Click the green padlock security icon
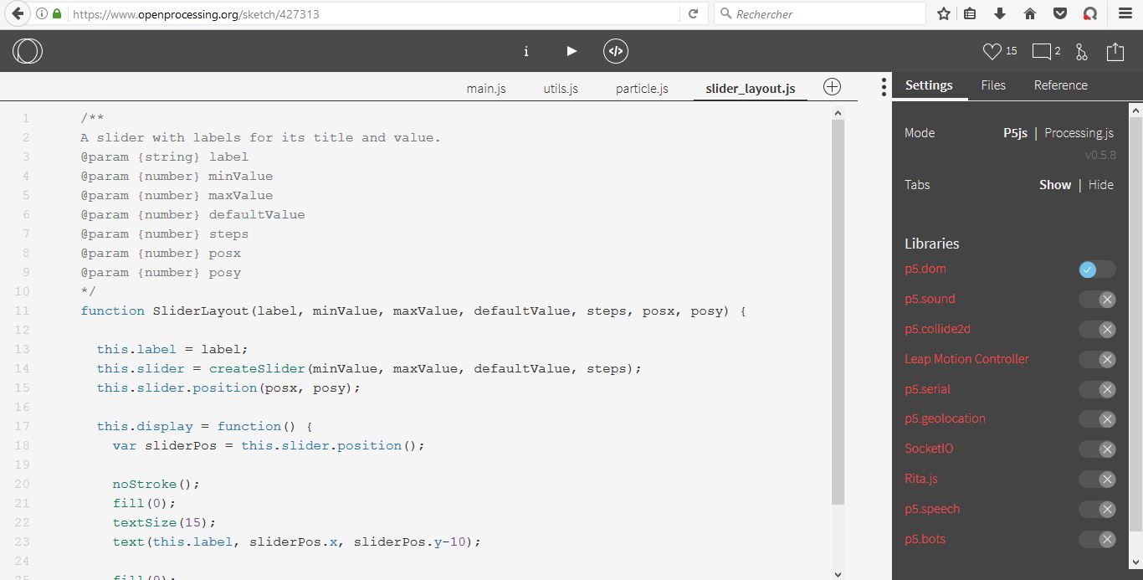This screenshot has height=580, width=1143. tap(57, 13)
